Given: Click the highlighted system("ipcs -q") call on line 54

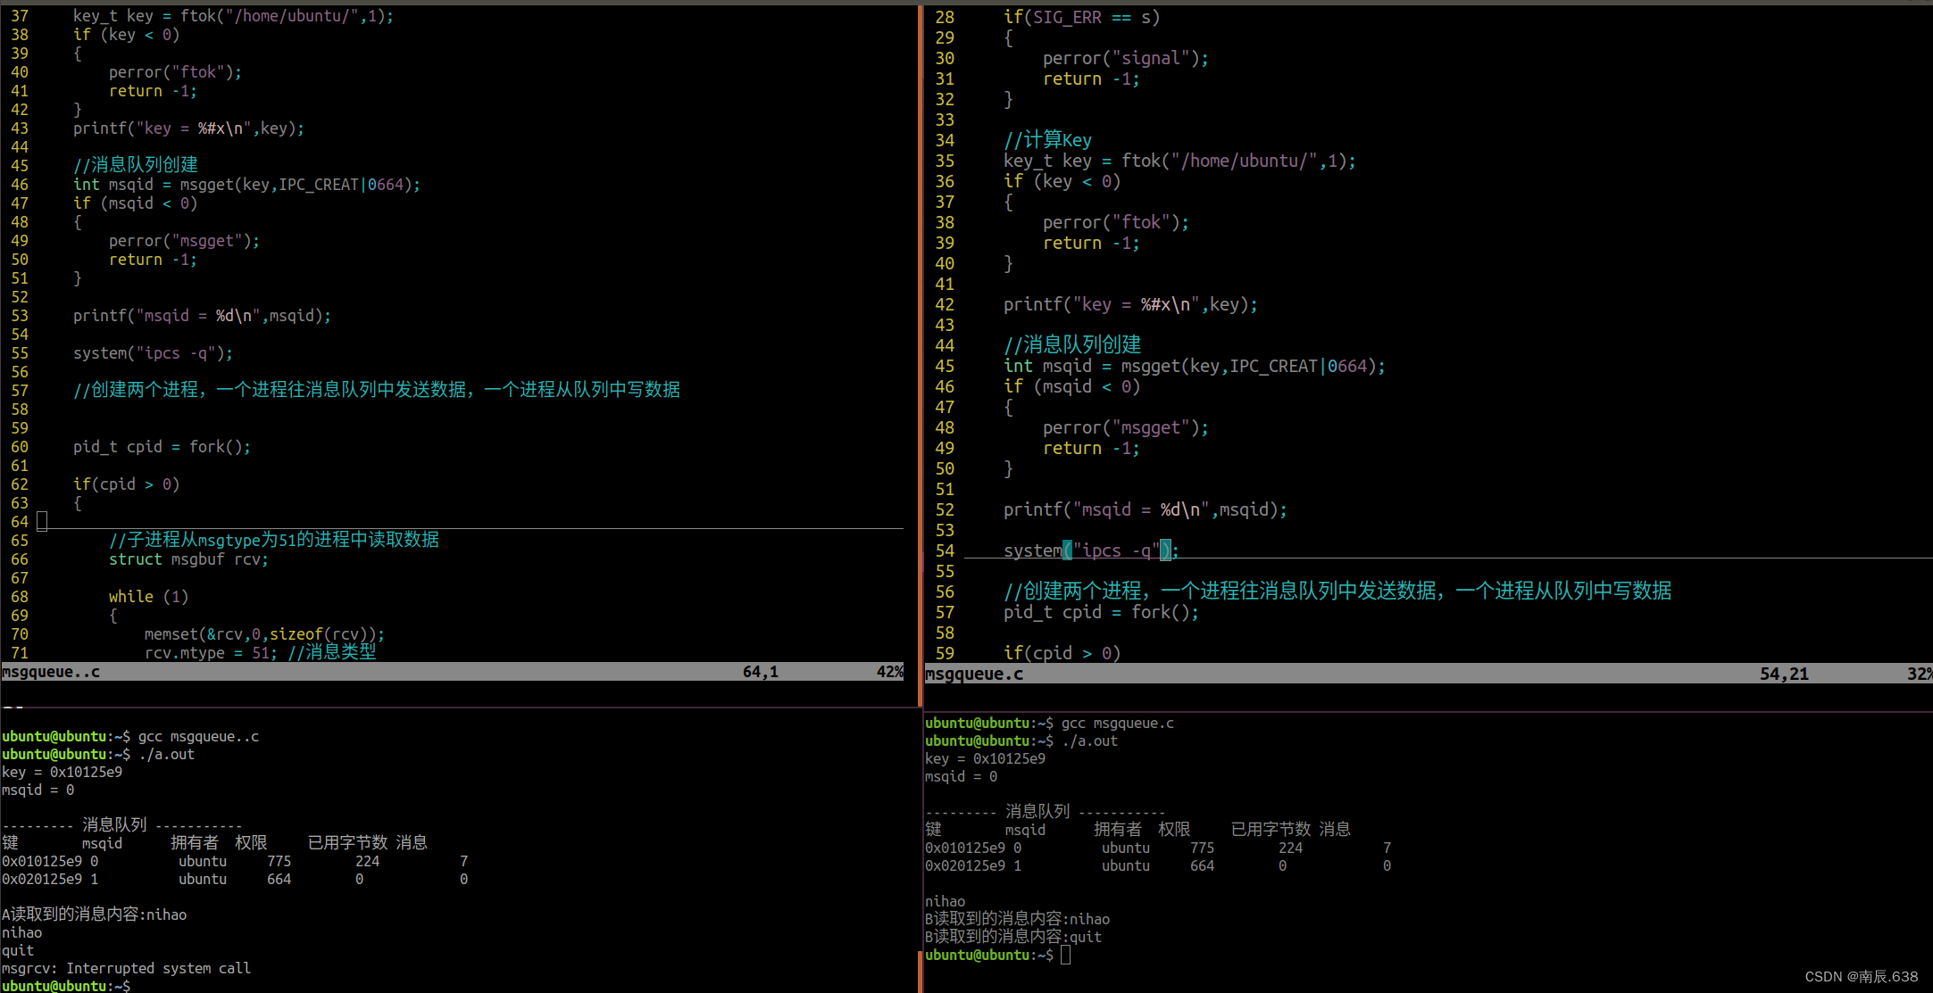Looking at the screenshot, I should point(1089,550).
